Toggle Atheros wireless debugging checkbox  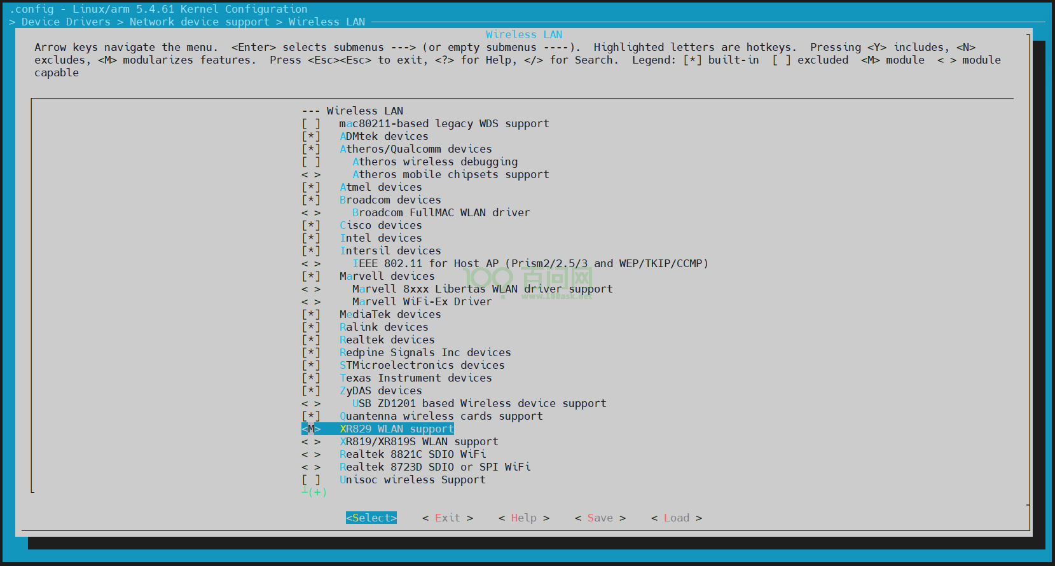tap(311, 162)
